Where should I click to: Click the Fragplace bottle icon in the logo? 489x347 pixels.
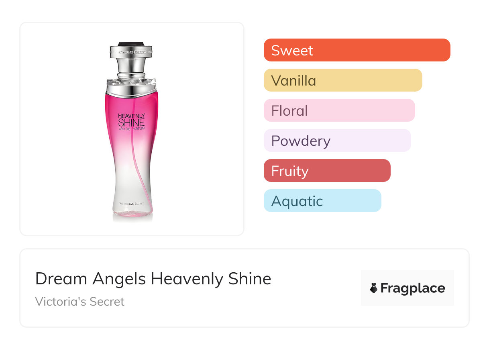point(374,288)
